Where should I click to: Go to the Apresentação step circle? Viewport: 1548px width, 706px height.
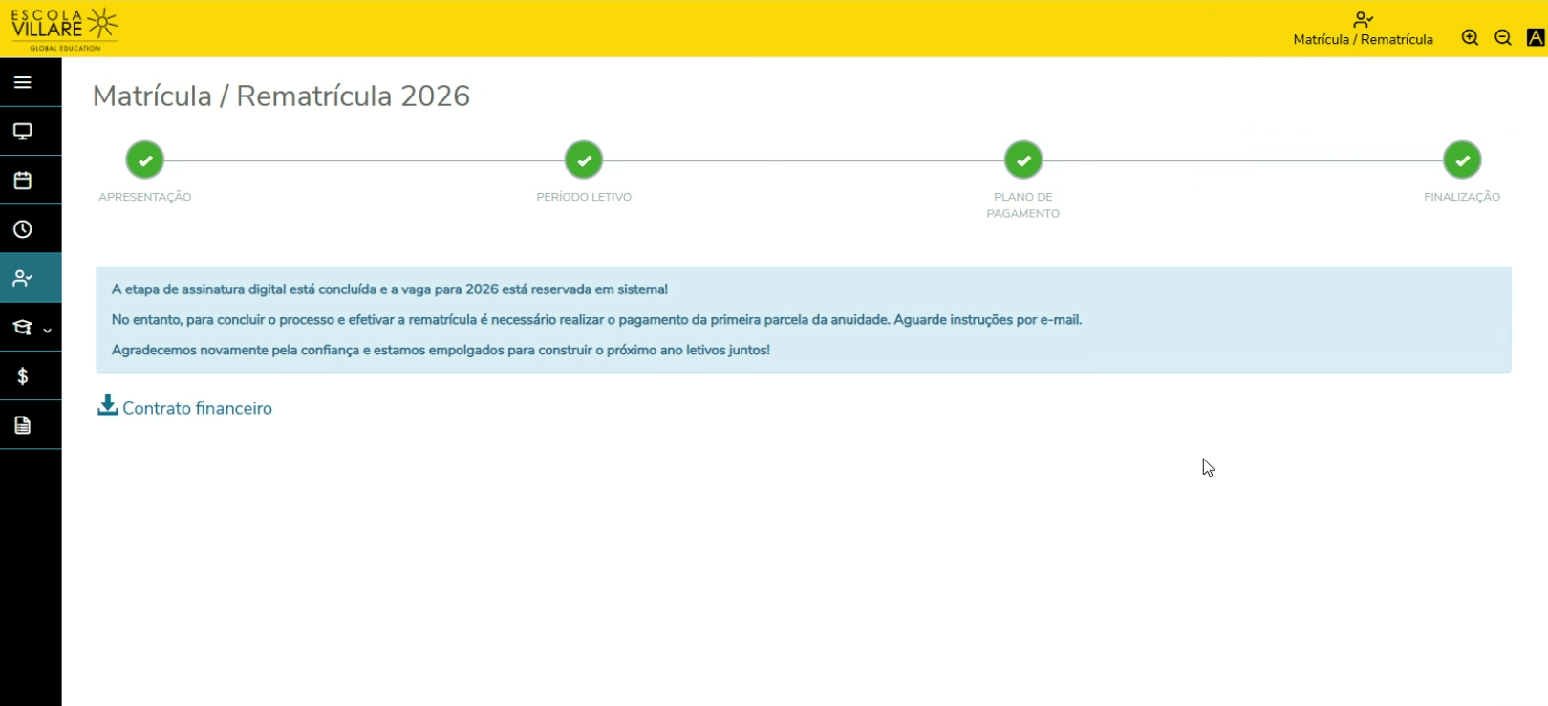pos(144,160)
